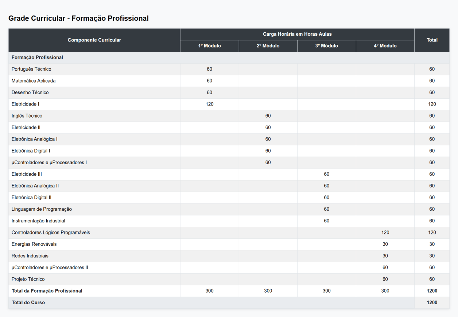Select the '2º Módulo' column header
This screenshot has width=458, height=317.
268,46
